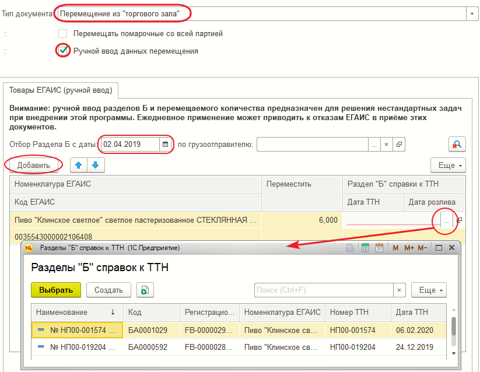Move the row up with the blue arrow
This screenshot has width=480, height=372.
pos(78,165)
